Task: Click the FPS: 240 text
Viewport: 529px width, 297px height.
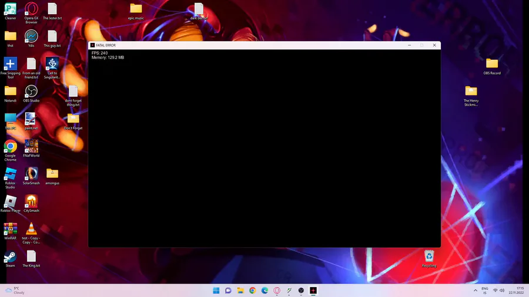Action: 99,53
